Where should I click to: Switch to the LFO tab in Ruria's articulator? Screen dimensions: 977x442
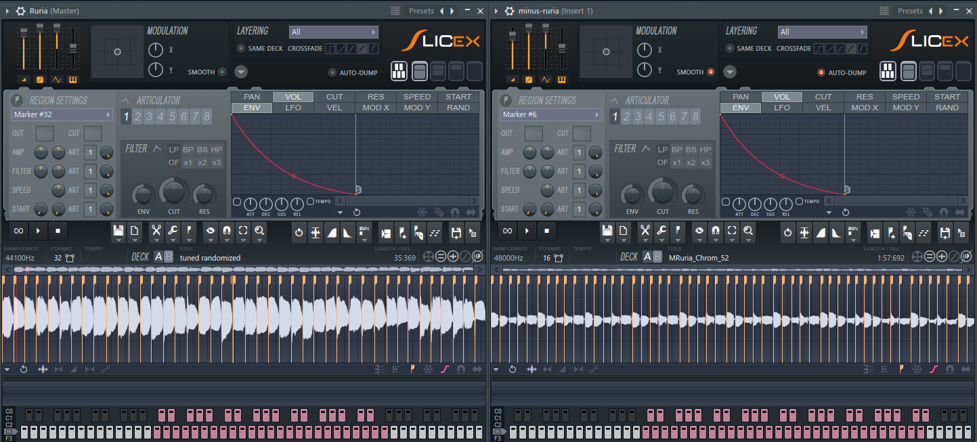click(292, 107)
